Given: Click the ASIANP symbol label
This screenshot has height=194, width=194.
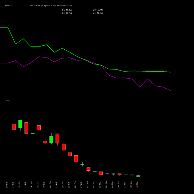Looking at the screenshot, I should 8,5.
